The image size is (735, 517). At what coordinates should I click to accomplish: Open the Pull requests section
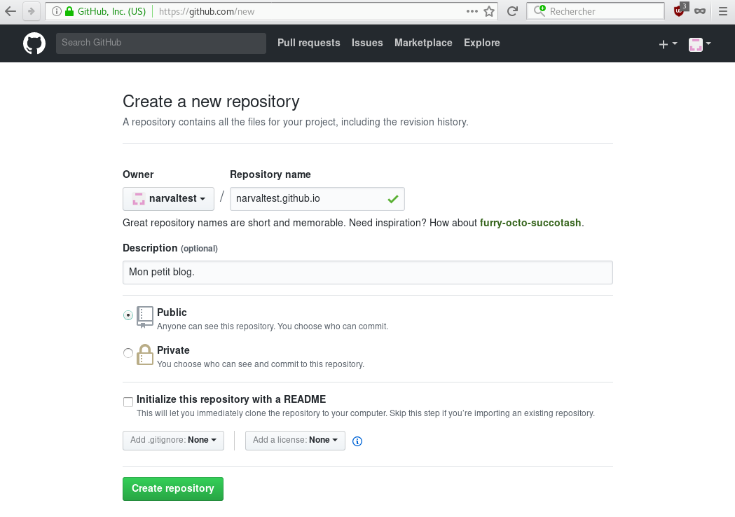(309, 43)
